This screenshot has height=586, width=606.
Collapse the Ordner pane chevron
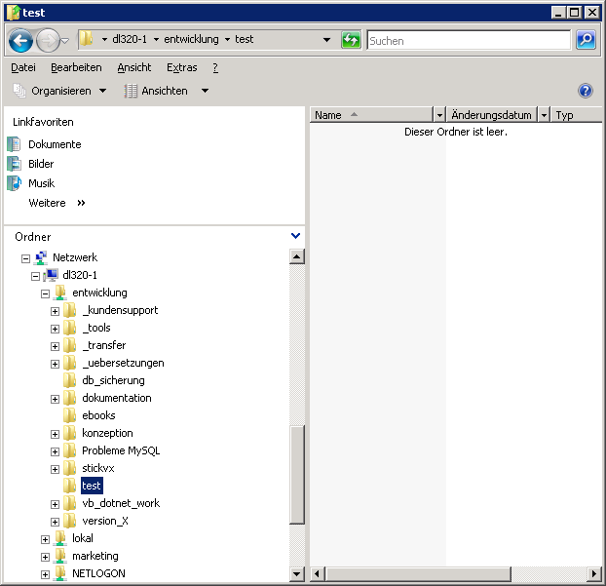click(x=296, y=236)
